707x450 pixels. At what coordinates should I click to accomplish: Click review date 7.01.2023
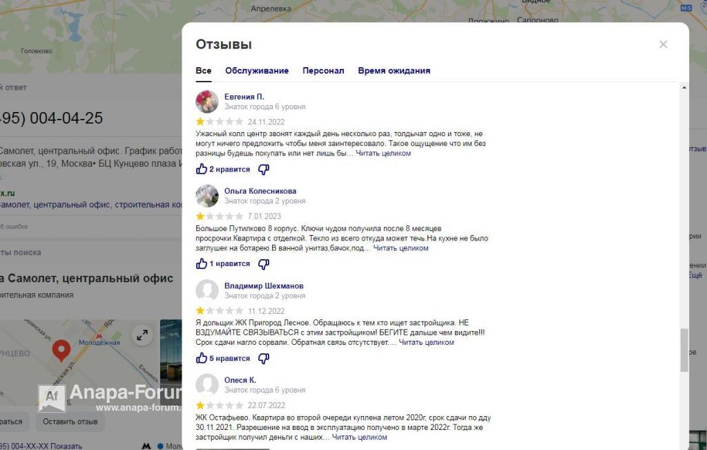click(264, 216)
